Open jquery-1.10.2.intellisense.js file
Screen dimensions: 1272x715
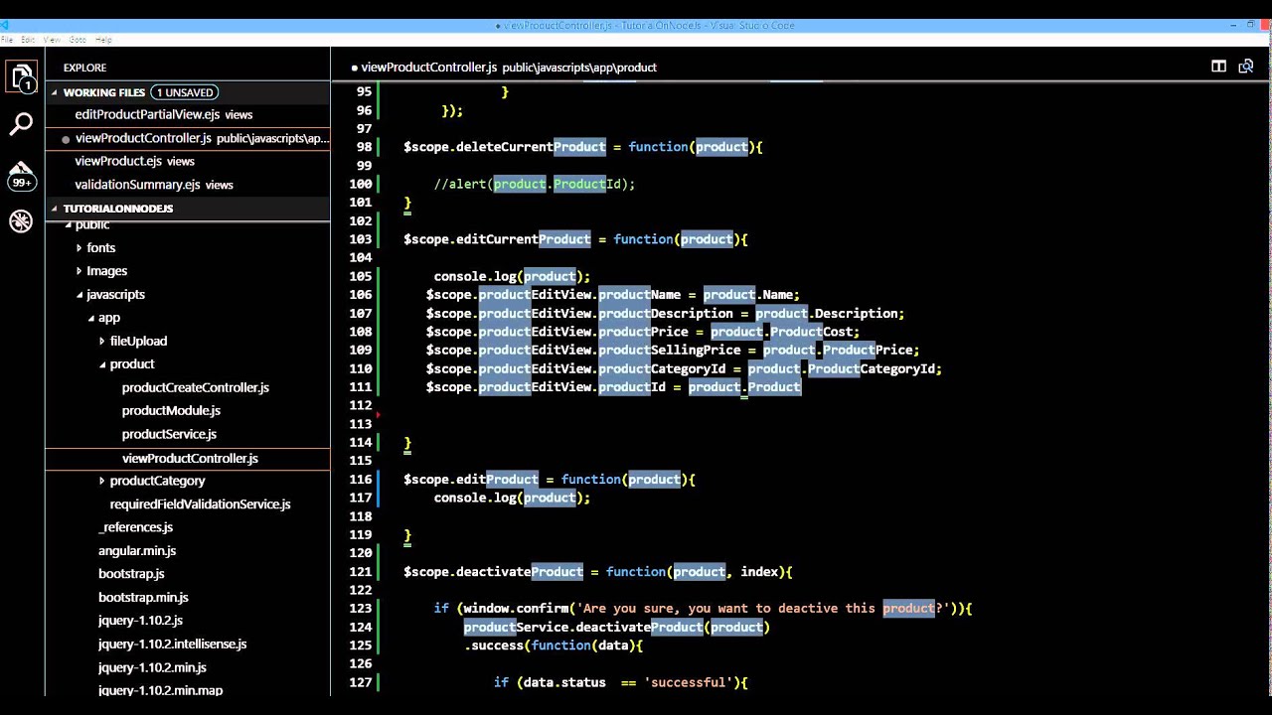172,643
